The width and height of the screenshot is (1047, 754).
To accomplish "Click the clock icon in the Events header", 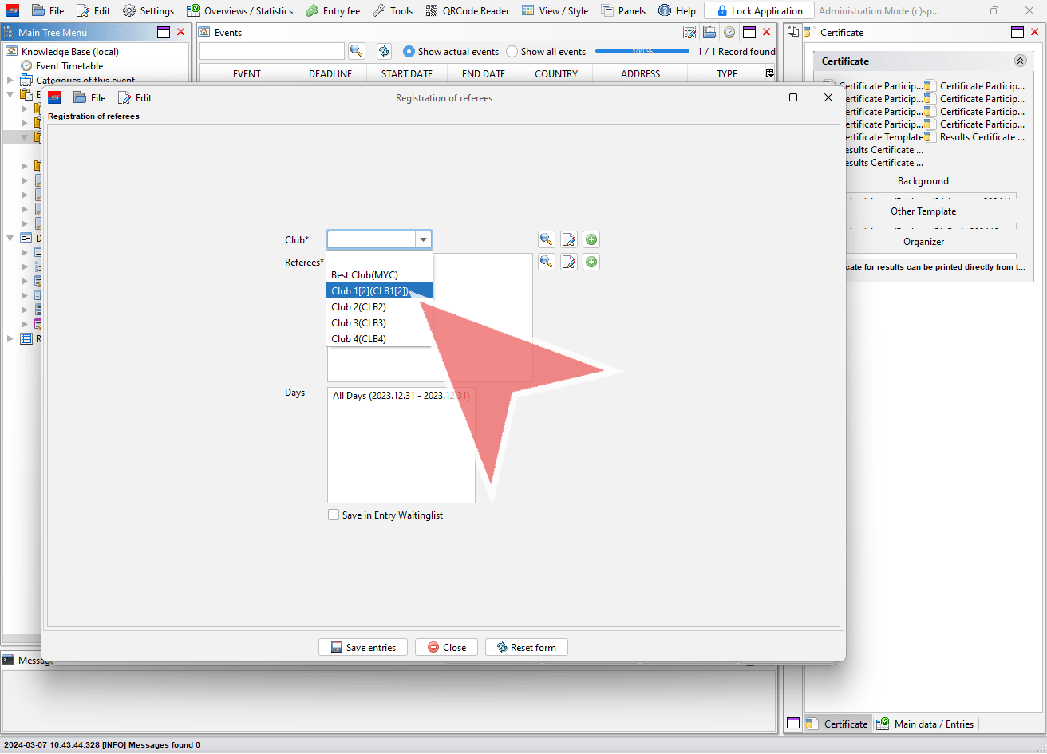I will 729,33.
